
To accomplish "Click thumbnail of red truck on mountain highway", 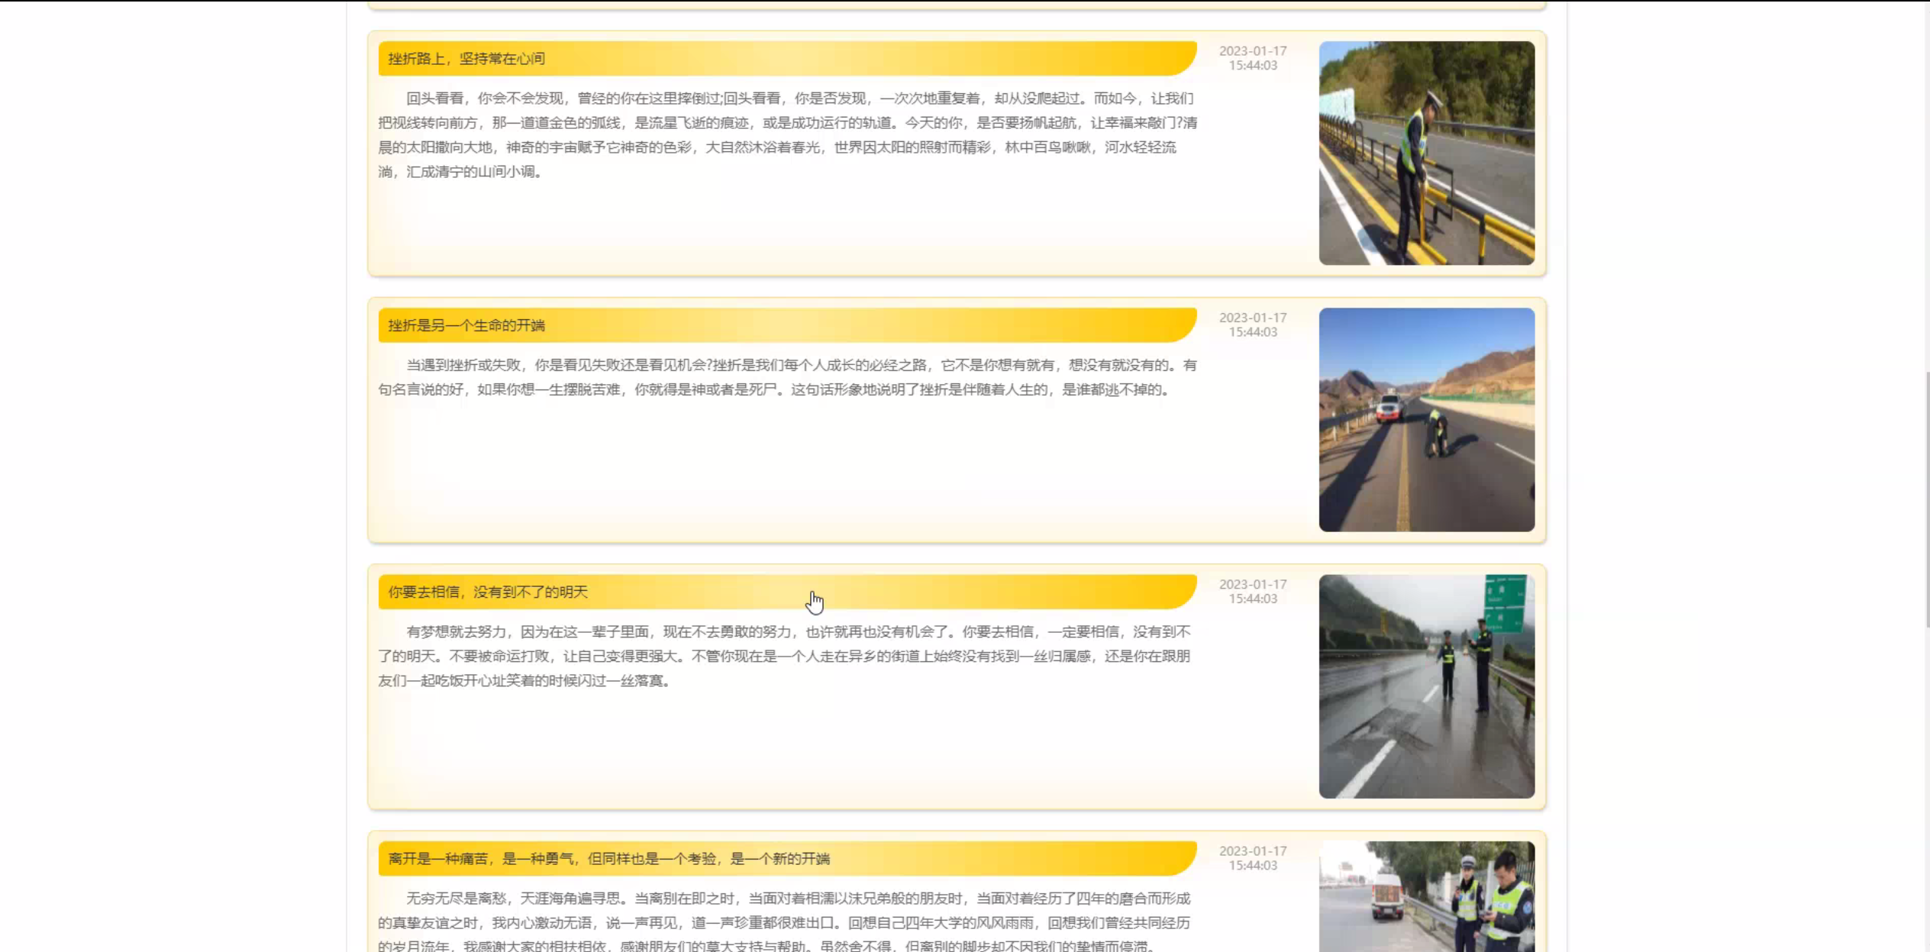I will (x=1426, y=419).
